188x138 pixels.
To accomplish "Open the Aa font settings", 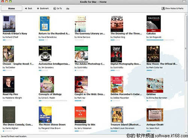I will [68, 9].
